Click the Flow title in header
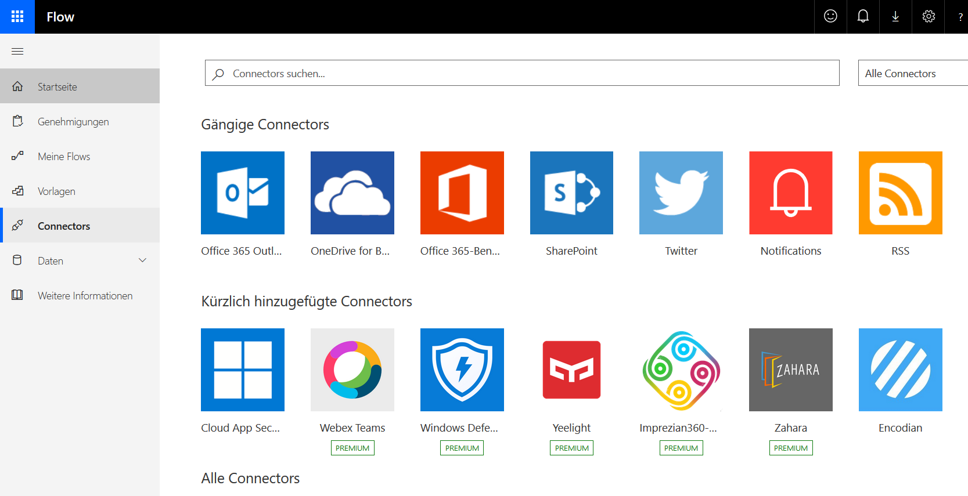The image size is (968, 496). coord(60,17)
